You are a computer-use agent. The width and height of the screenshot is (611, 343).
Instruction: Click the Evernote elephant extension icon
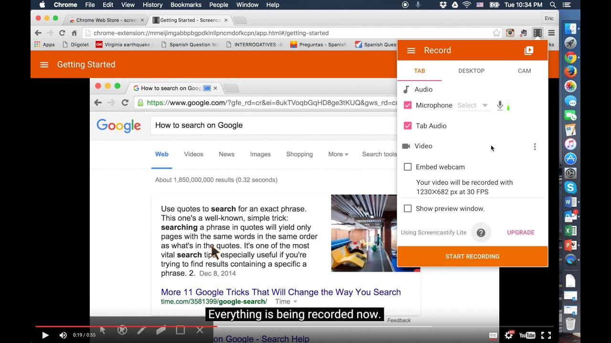[x=524, y=33]
